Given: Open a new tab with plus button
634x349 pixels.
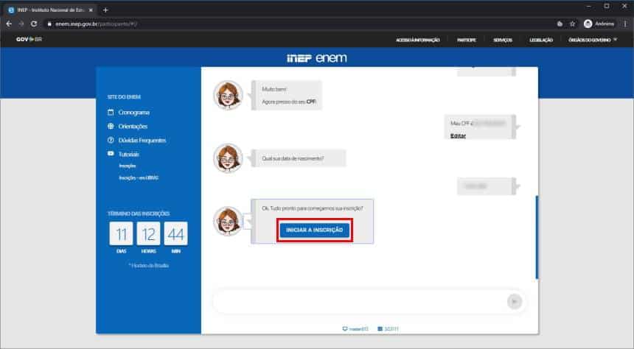Looking at the screenshot, I should tap(105, 10).
